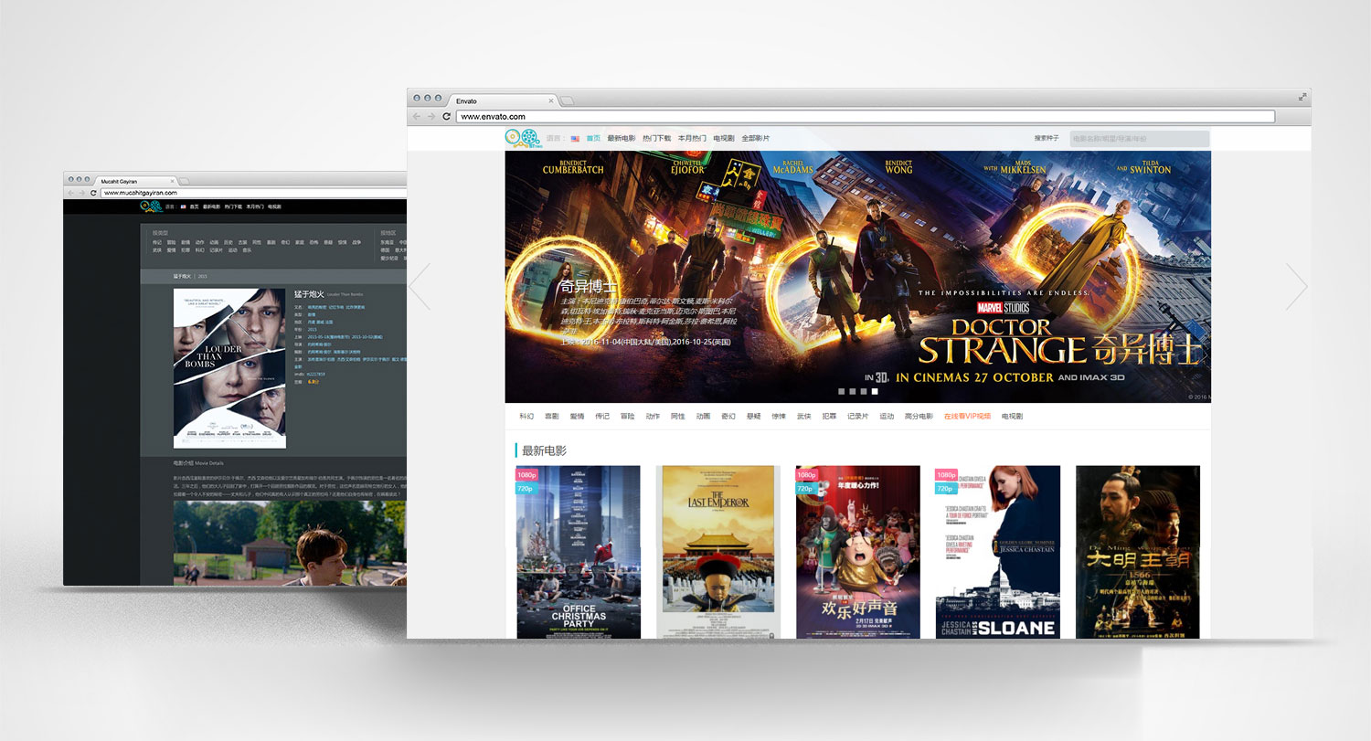Viewport: 1371px width, 741px height.
Task: Open the Miss Sloane movie poster
Action: (x=997, y=552)
